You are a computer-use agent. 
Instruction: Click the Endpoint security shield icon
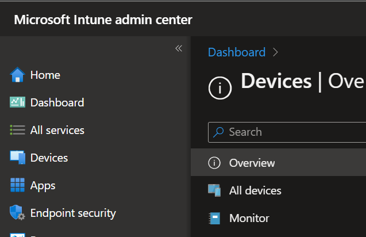(17, 213)
